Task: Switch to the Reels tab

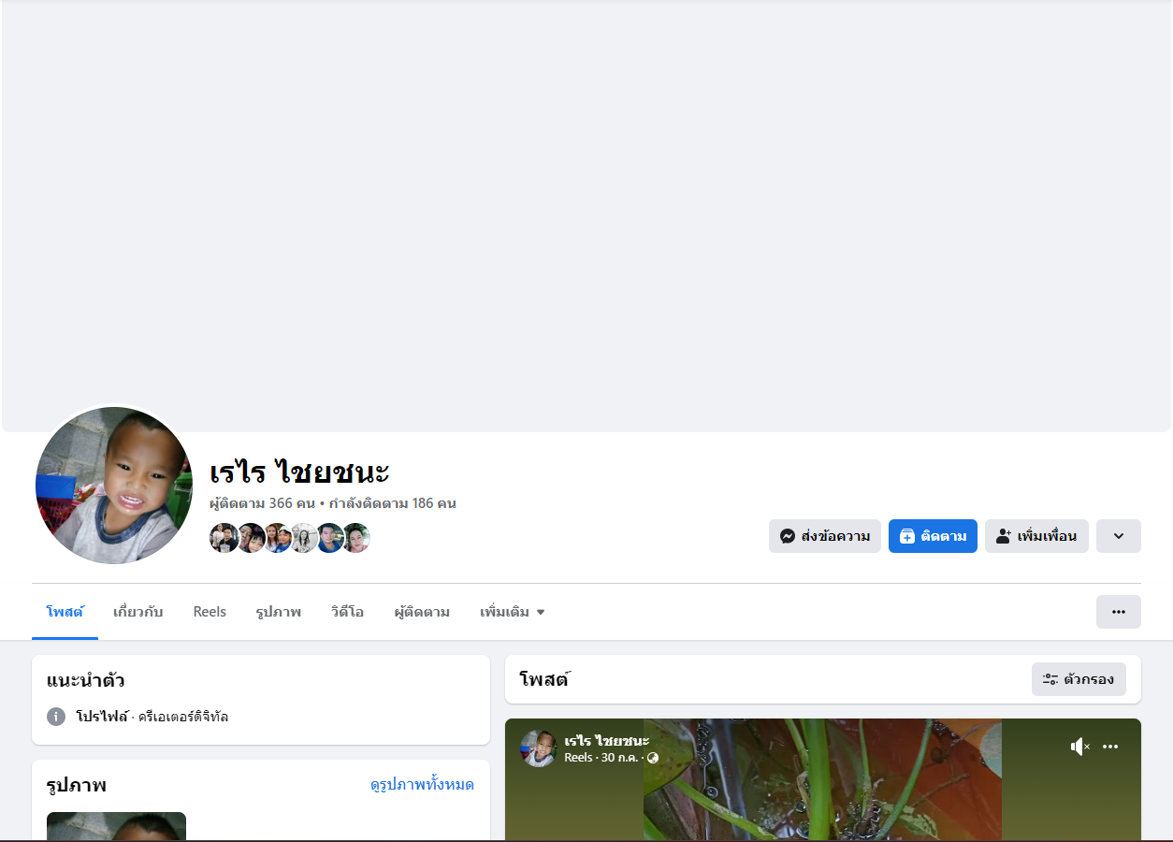Action: 210,612
